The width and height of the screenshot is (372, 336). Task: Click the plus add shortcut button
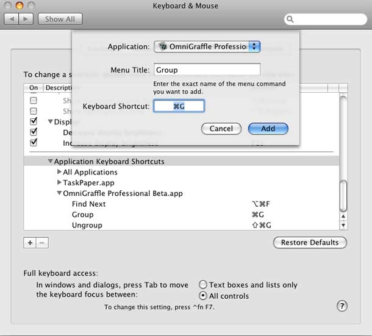pyautogui.click(x=30, y=243)
